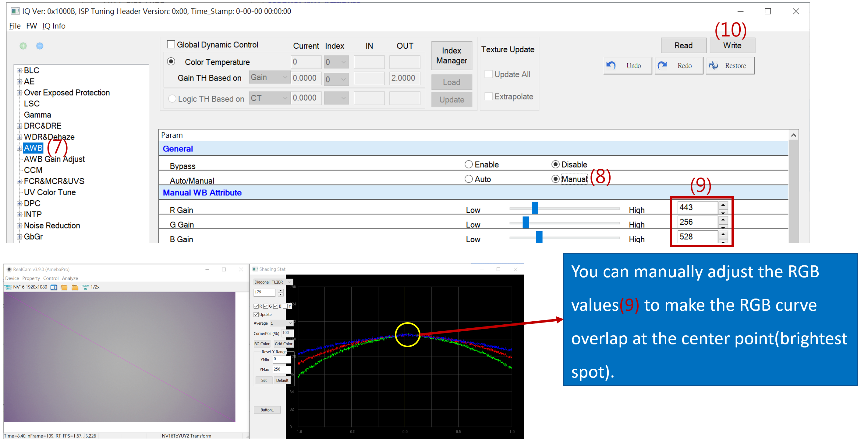Enable Global Dynamic Control checkbox
Image resolution: width=861 pixels, height=442 pixels.
[x=171, y=44]
